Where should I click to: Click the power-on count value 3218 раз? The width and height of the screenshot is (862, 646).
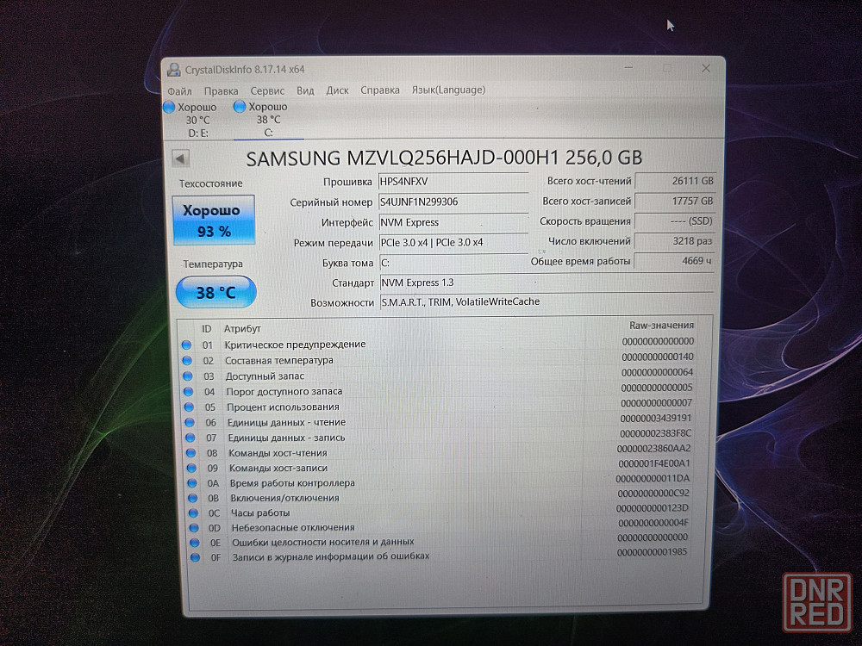coord(675,241)
